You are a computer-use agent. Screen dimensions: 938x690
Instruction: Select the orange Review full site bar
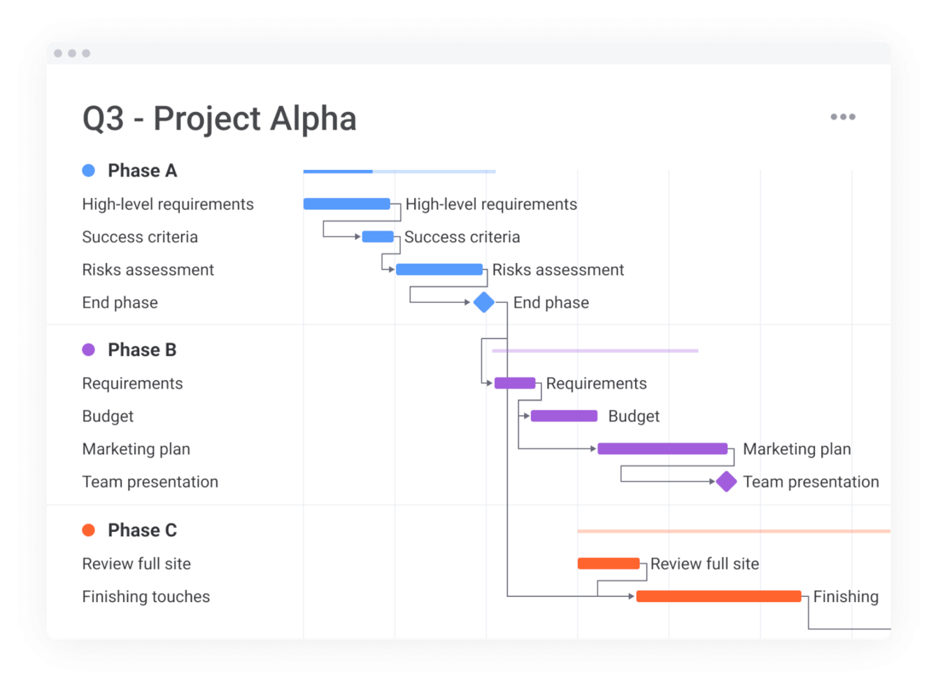tap(609, 563)
